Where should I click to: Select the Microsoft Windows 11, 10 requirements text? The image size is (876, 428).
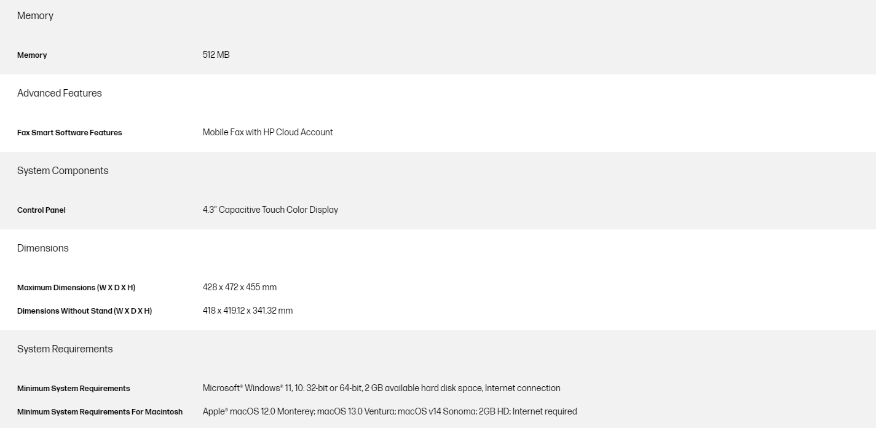point(381,388)
